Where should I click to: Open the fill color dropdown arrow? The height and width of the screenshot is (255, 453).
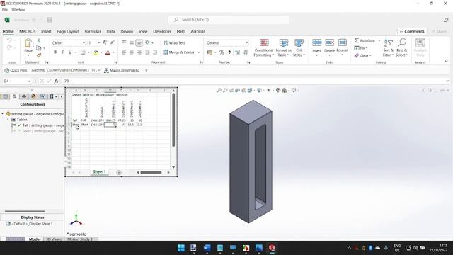101,52
